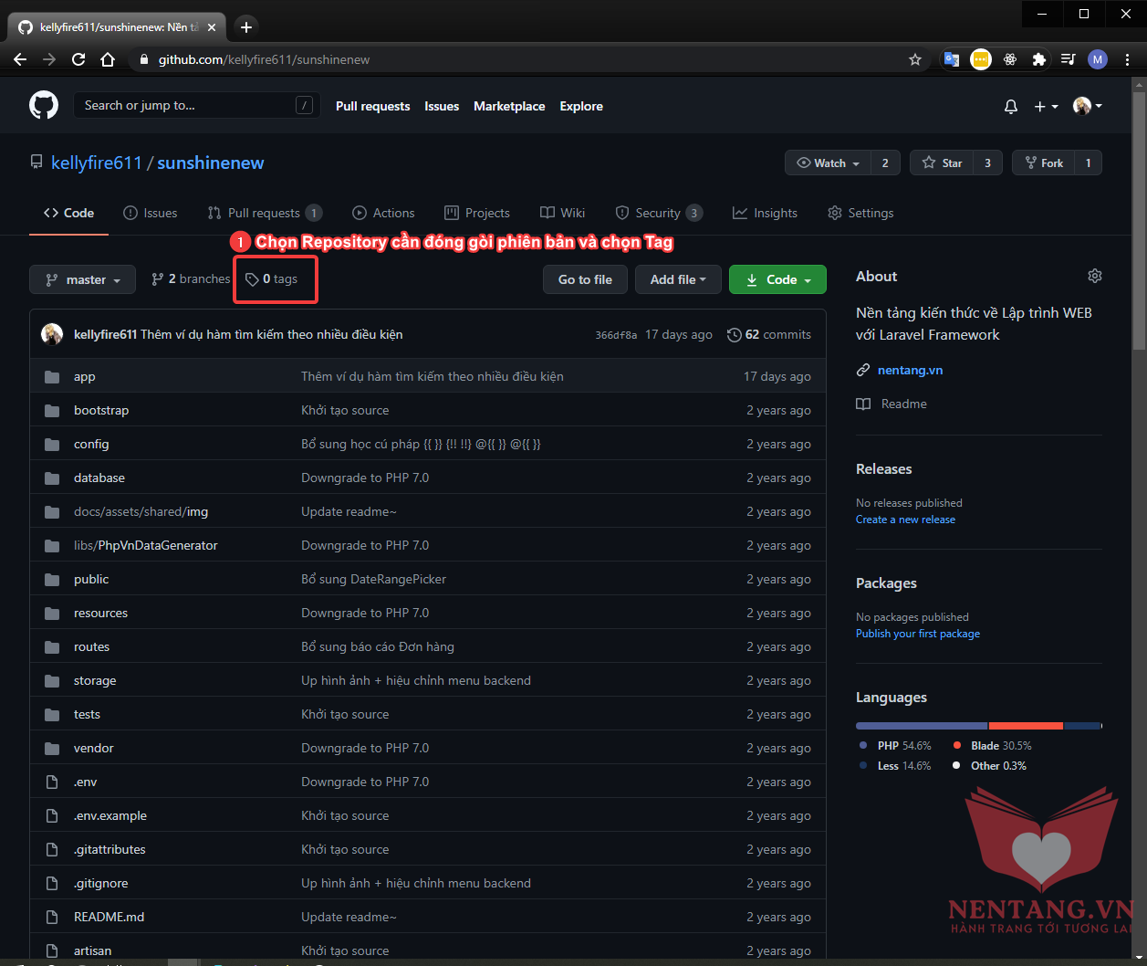The height and width of the screenshot is (966, 1147).
Task: Open the notifications bell
Action: pyautogui.click(x=1010, y=107)
